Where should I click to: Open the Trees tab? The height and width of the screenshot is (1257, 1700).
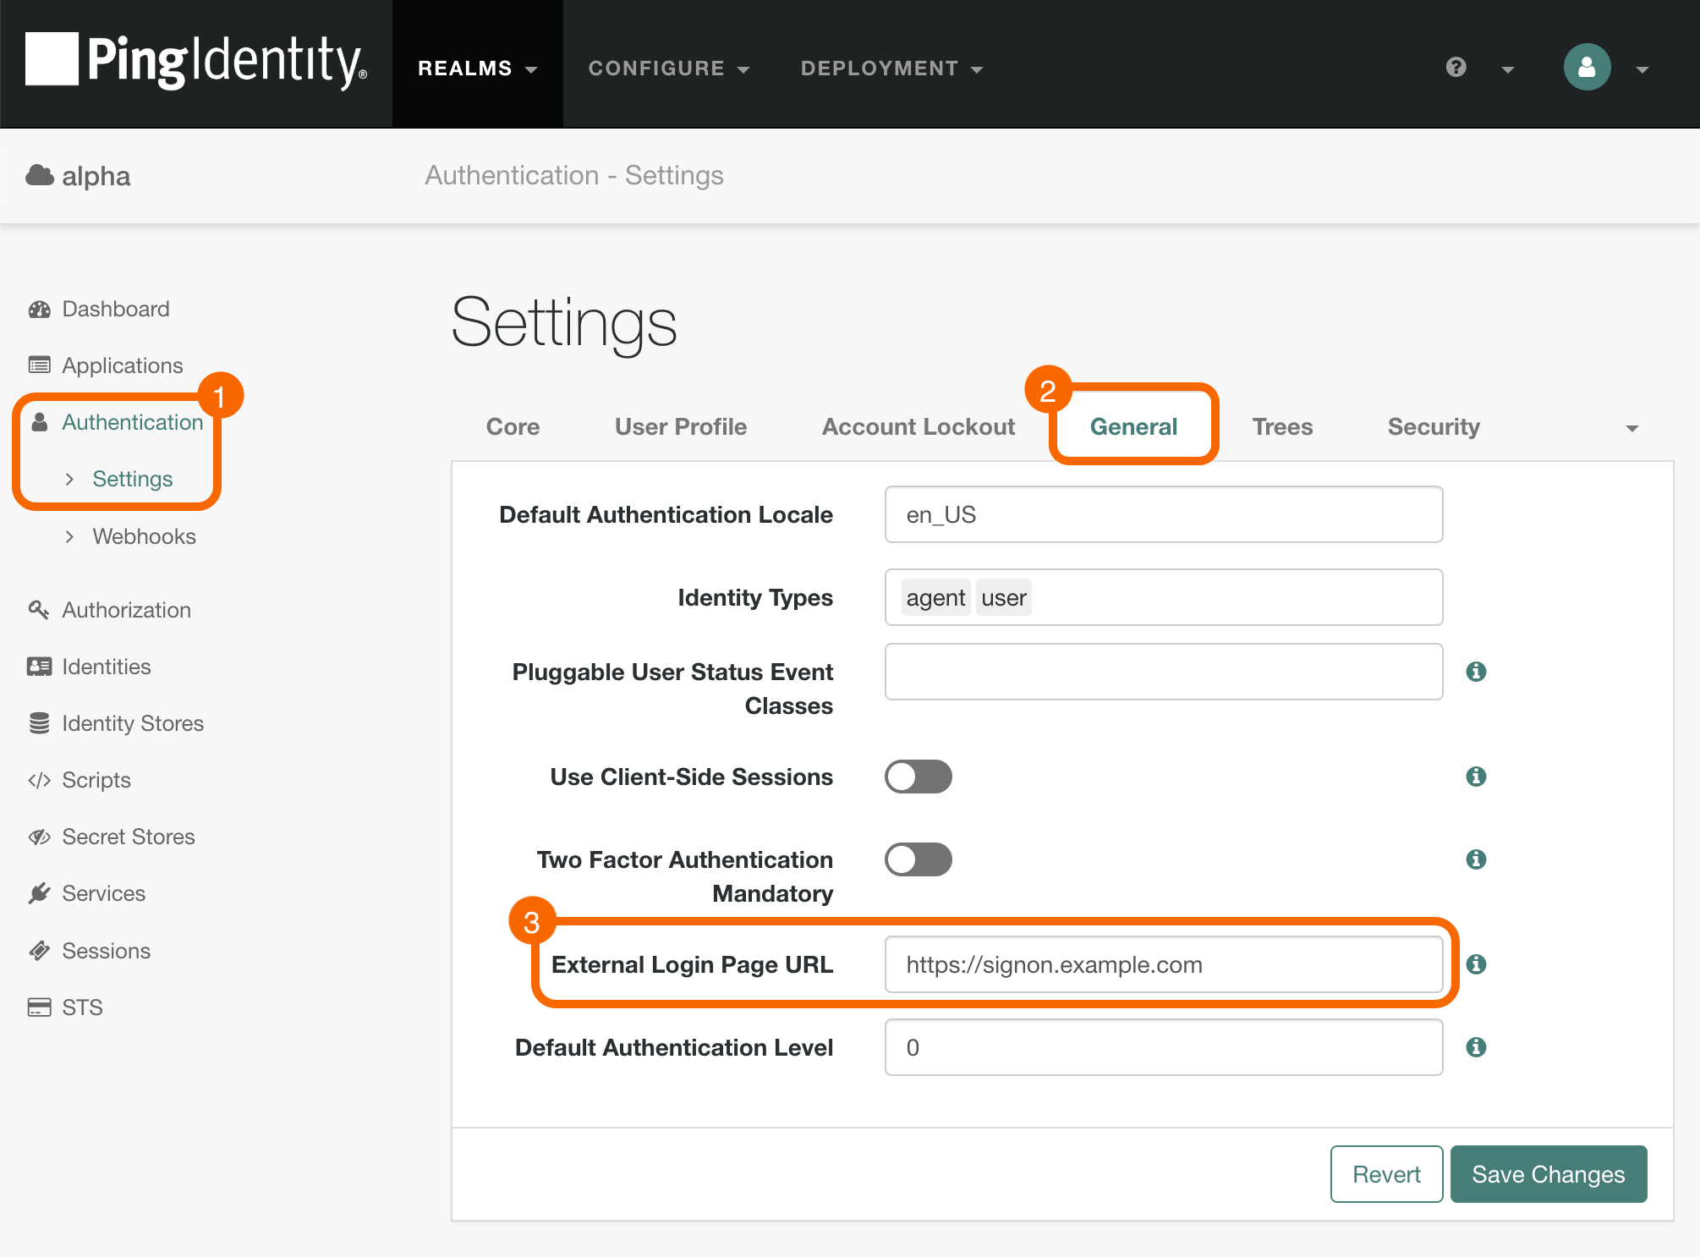[1282, 427]
